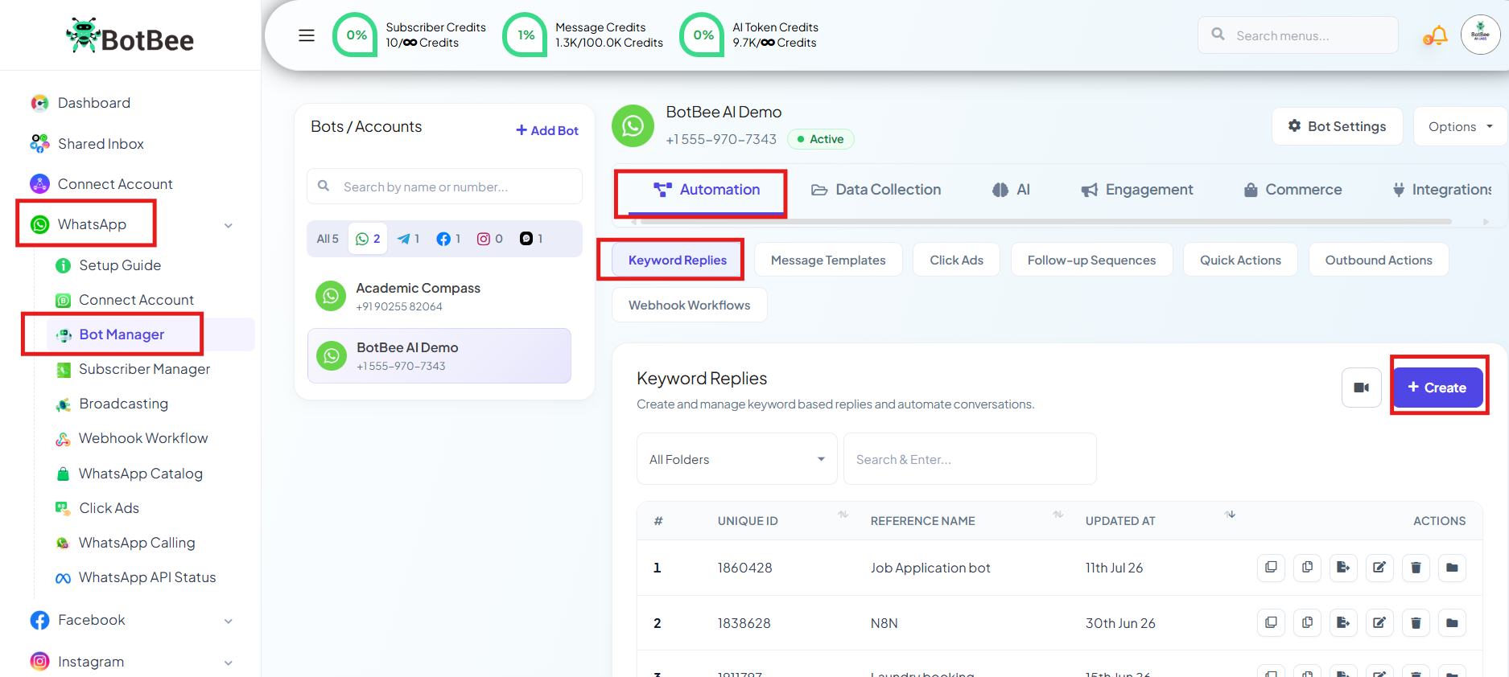Open WhatsApp Catalog in the sidebar
This screenshot has width=1509, height=677.
[140, 474]
